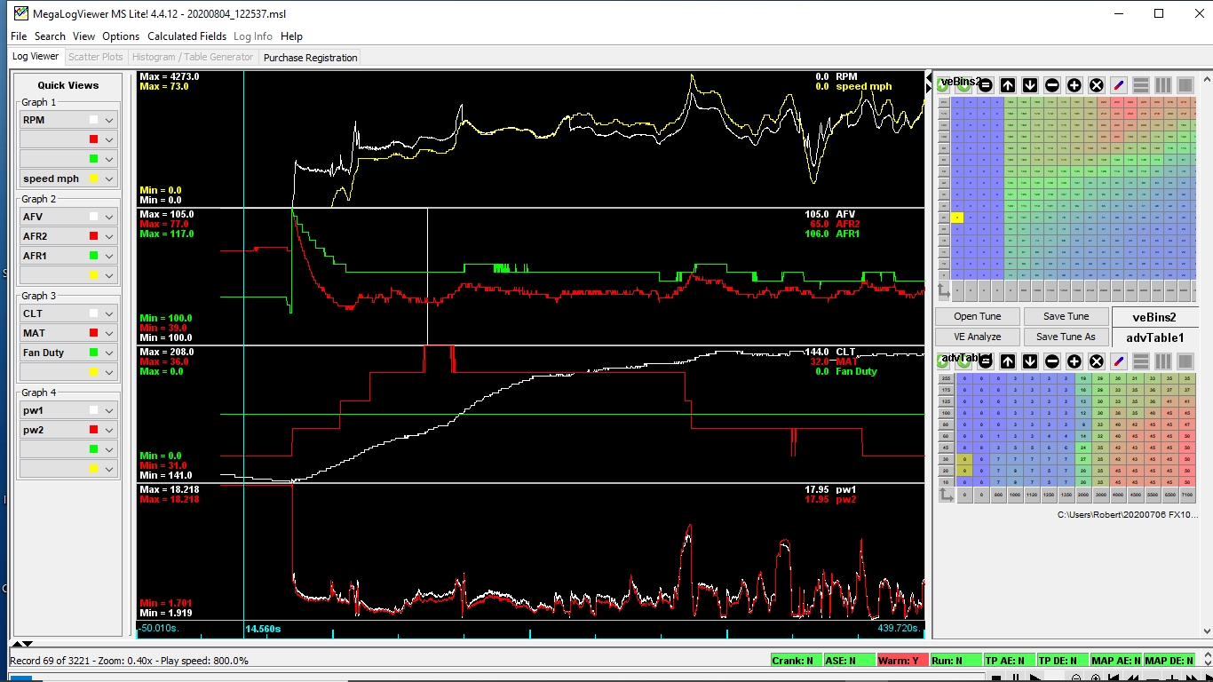Click the increment plus icon above advTable1 table
Image resolution: width=1213 pixels, height=682 pixels.
(1074, 361)
